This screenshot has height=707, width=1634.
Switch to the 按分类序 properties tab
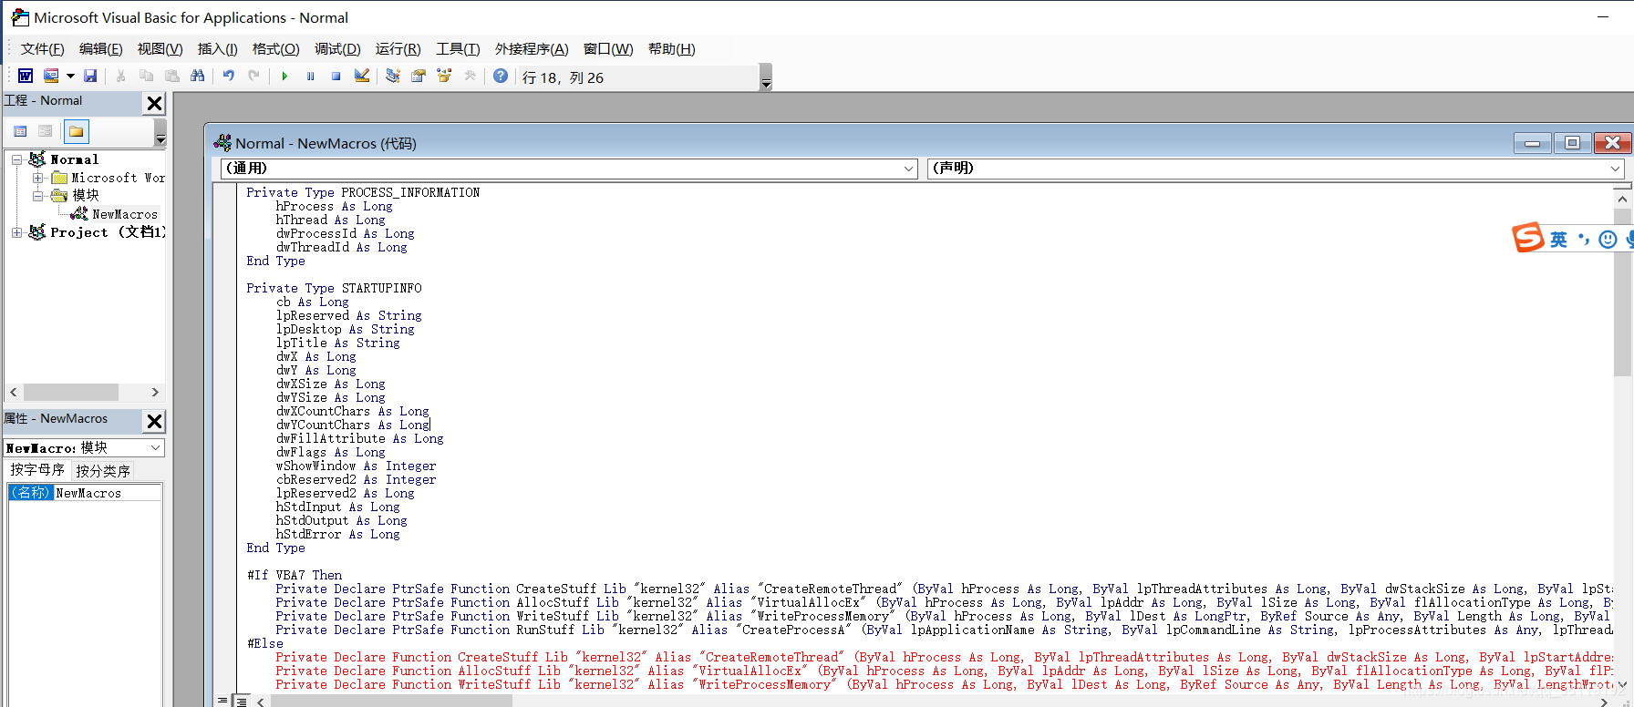[103, 471]
